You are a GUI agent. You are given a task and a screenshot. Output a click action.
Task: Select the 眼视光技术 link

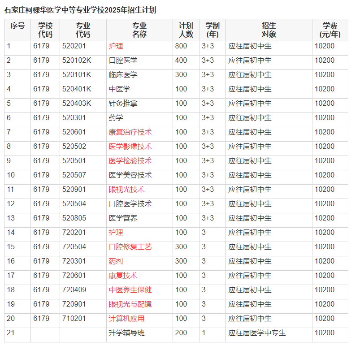pos(126,190)
